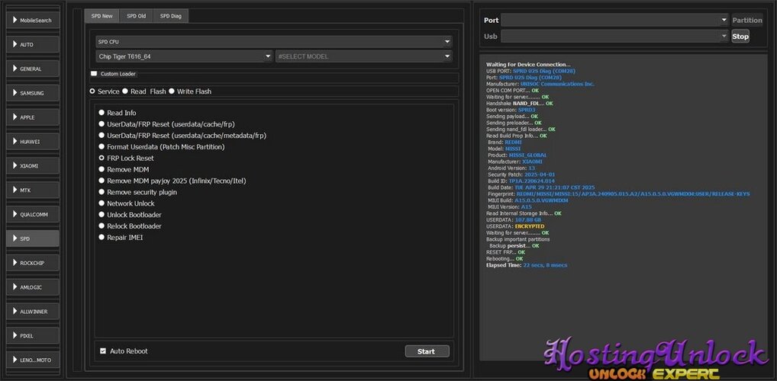Click the 'USERDATA: ENCRYPTED' log line

pyautogui.click(x=515, y=226)
